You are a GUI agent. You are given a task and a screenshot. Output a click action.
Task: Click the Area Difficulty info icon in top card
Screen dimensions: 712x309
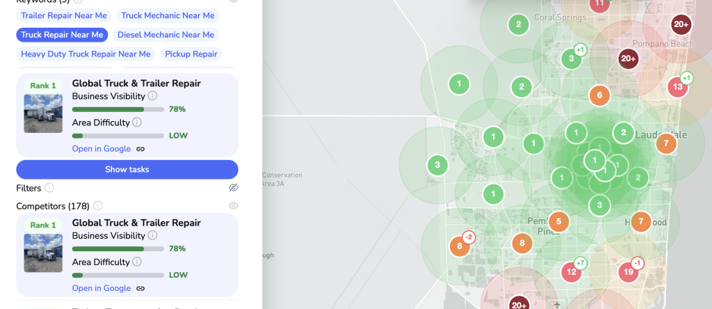click(x=137, y=122)
